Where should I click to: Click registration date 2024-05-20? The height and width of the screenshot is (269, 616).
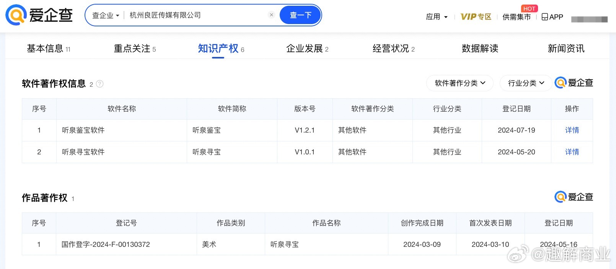516,152
